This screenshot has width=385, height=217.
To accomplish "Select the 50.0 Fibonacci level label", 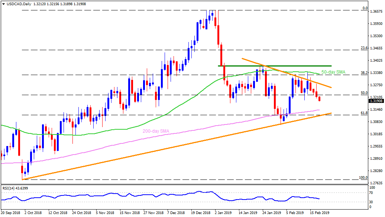I will (364, 93).
